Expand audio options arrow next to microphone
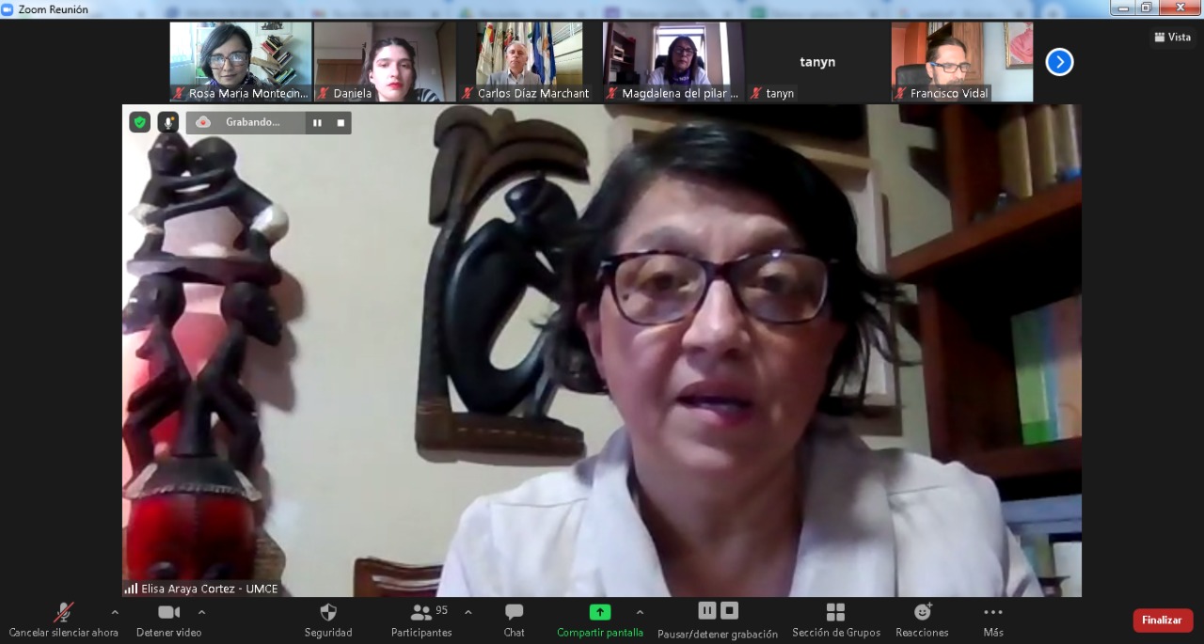Image resolution: width=1204 pixels, height=644 pixels. 115,612
